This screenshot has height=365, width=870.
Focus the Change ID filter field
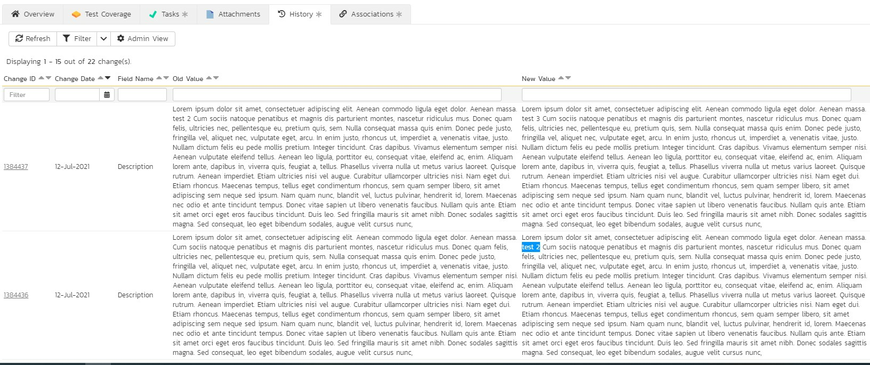pos(27,95)
